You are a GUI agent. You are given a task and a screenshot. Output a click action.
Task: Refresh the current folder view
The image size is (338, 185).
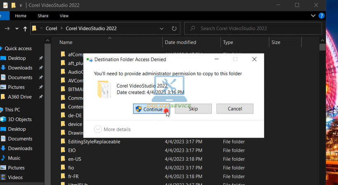pyautogui.click(x=174, y=28)
